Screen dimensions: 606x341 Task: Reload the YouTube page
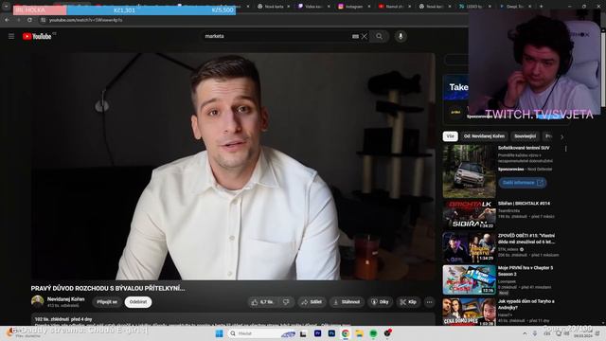coord(29,20)
